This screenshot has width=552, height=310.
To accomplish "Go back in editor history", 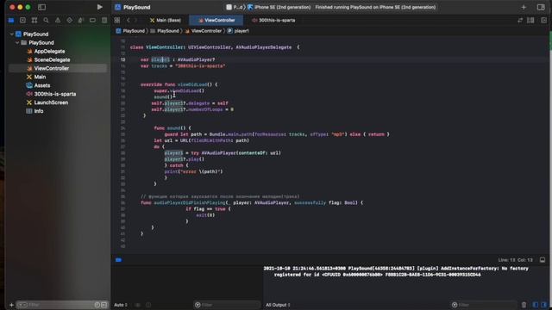I will pyautogui.click(x=129, y=21).
